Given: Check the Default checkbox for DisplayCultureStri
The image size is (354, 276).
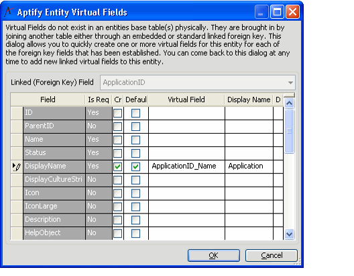Looking at the screenshot, I should 135,180.
